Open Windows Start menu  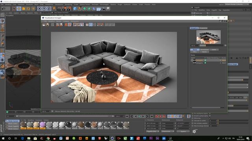click(3, 138)
